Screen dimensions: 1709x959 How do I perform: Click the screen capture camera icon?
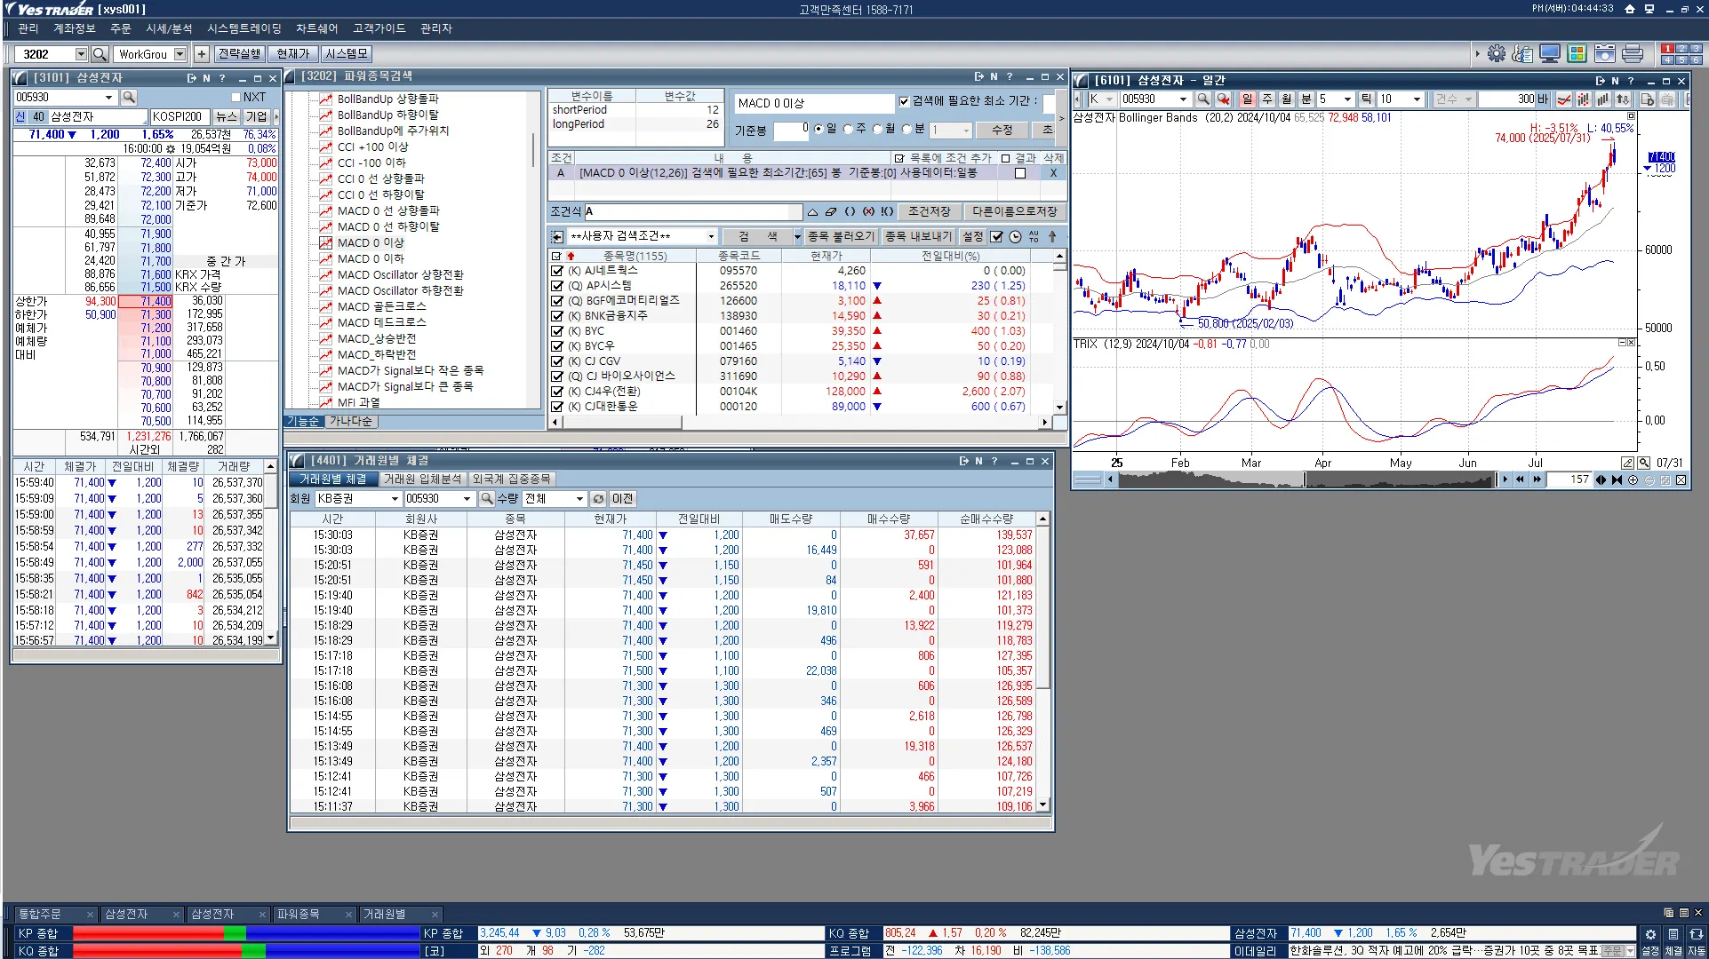[x=1604, y=54]
